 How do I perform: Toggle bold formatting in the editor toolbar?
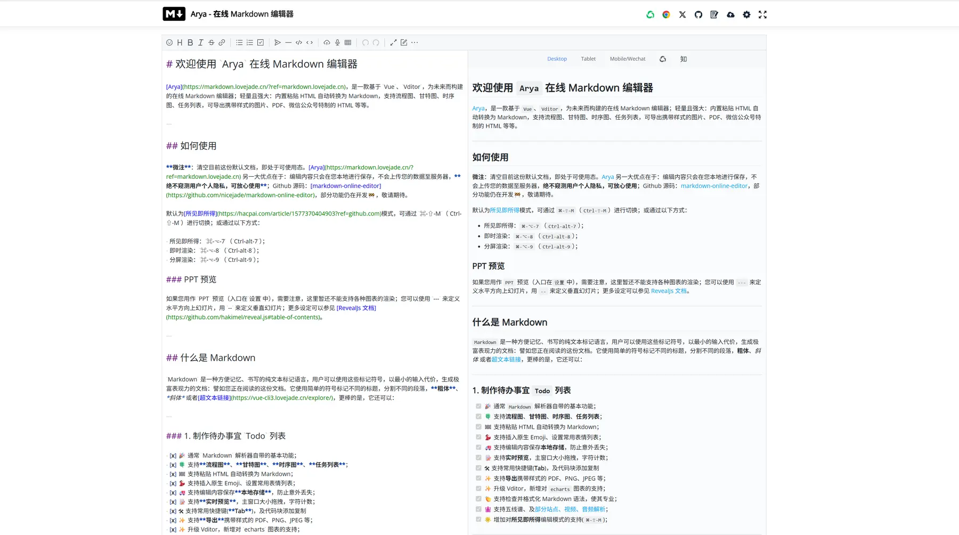[x=190, y=43]
